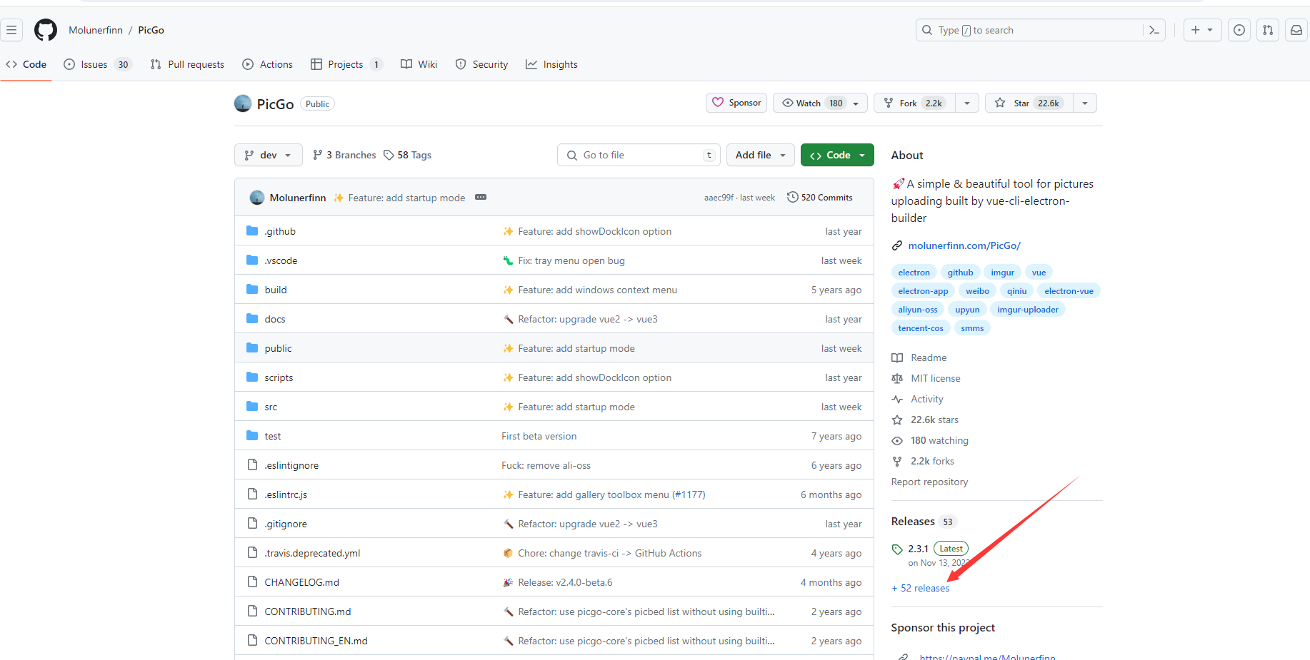Viewport: 1310px width, 660px height.
Task: Expand the Add file dropdown
Action: click(x=760, y=155)
